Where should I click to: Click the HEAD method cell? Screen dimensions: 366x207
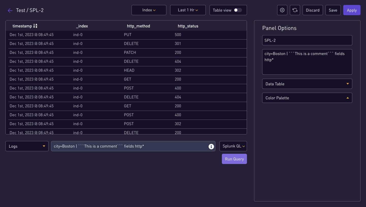tap(129, 70)
